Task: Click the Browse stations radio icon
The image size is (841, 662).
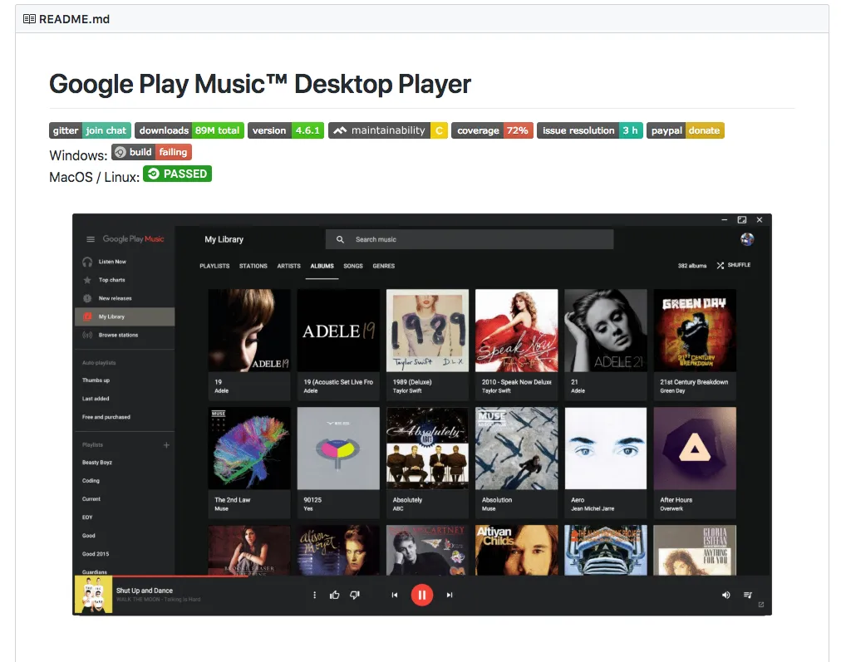Action: coord(87,335)
